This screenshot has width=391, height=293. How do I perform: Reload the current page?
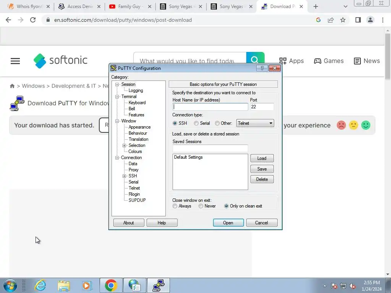point(33,20)
